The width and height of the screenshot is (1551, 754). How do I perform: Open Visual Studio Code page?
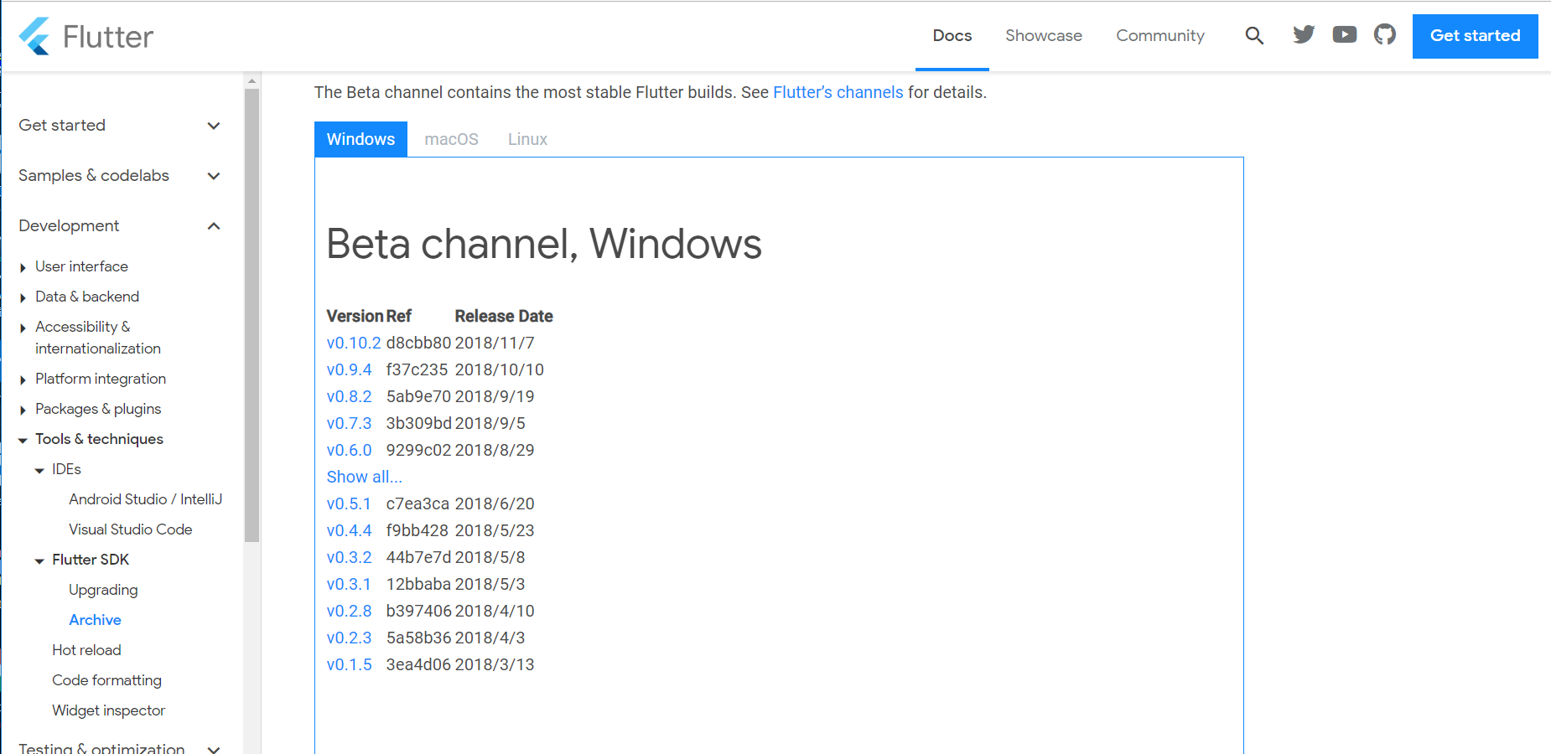(131, 529)
